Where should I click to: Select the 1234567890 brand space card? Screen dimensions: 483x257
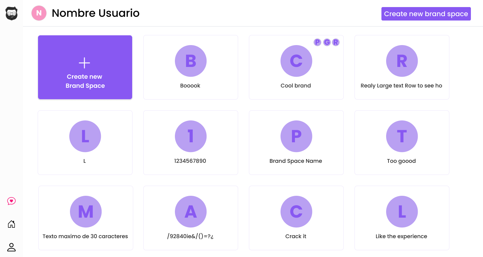(x=191, y=143)
